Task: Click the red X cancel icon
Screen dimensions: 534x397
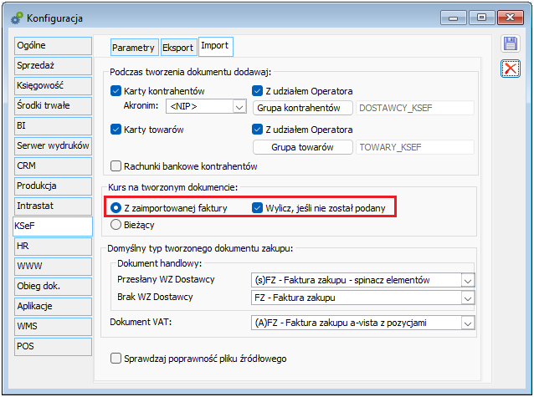Action: pyautogui.click(x=511, y=69)
